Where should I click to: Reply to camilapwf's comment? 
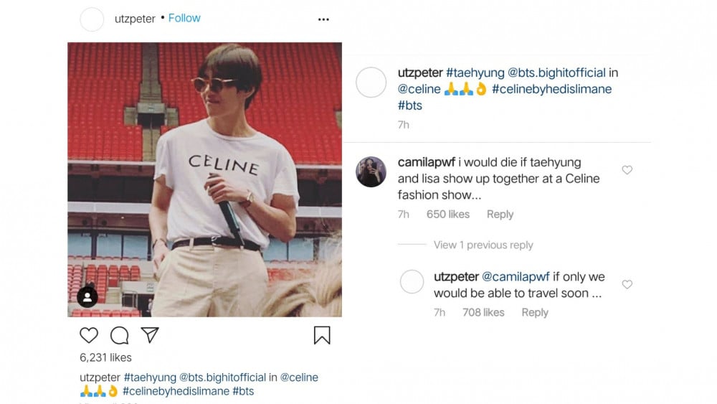[500, 214]
